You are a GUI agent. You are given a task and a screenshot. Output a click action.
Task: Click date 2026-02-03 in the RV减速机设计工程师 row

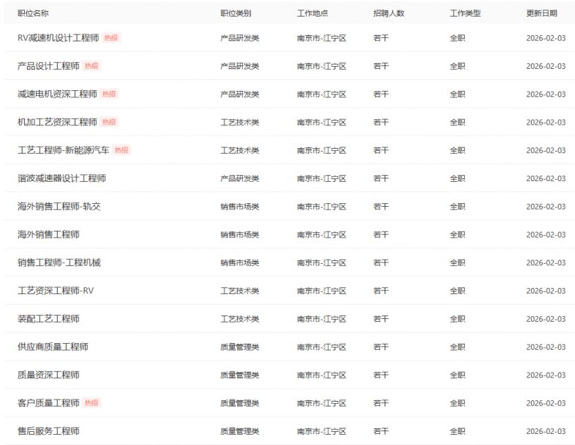(x=546, y=38)
